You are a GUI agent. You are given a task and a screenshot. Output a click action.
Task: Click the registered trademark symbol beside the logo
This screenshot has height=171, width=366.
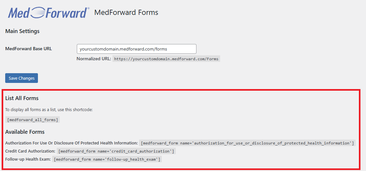[89, 8]
